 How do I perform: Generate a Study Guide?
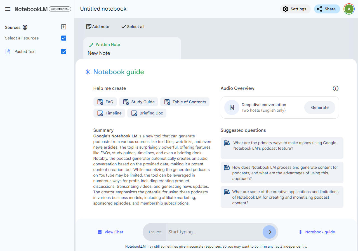pos(139,102)
